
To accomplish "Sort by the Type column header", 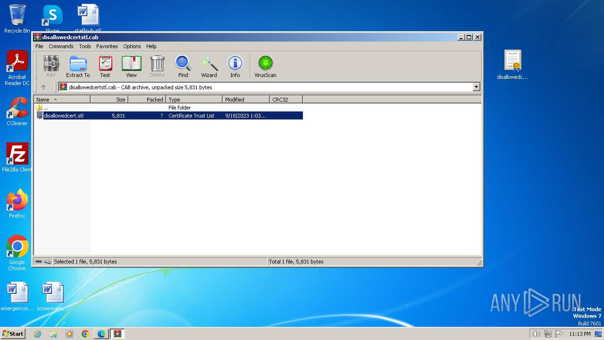I will 194,99.
